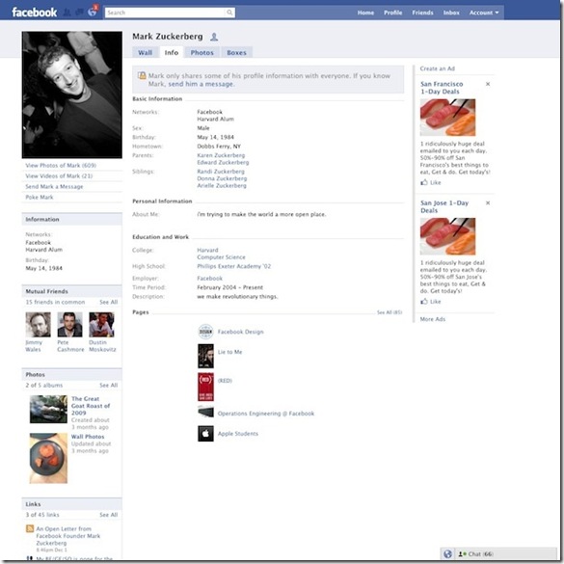
Task: Click the person icon beside Mark Zuckerberg's name
Action: (214, 37)
